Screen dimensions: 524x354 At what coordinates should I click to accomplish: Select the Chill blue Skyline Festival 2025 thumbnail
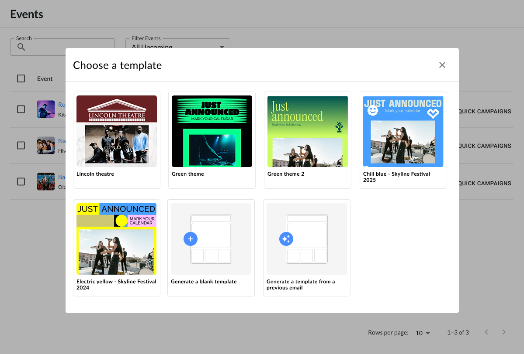pos(403,131)
